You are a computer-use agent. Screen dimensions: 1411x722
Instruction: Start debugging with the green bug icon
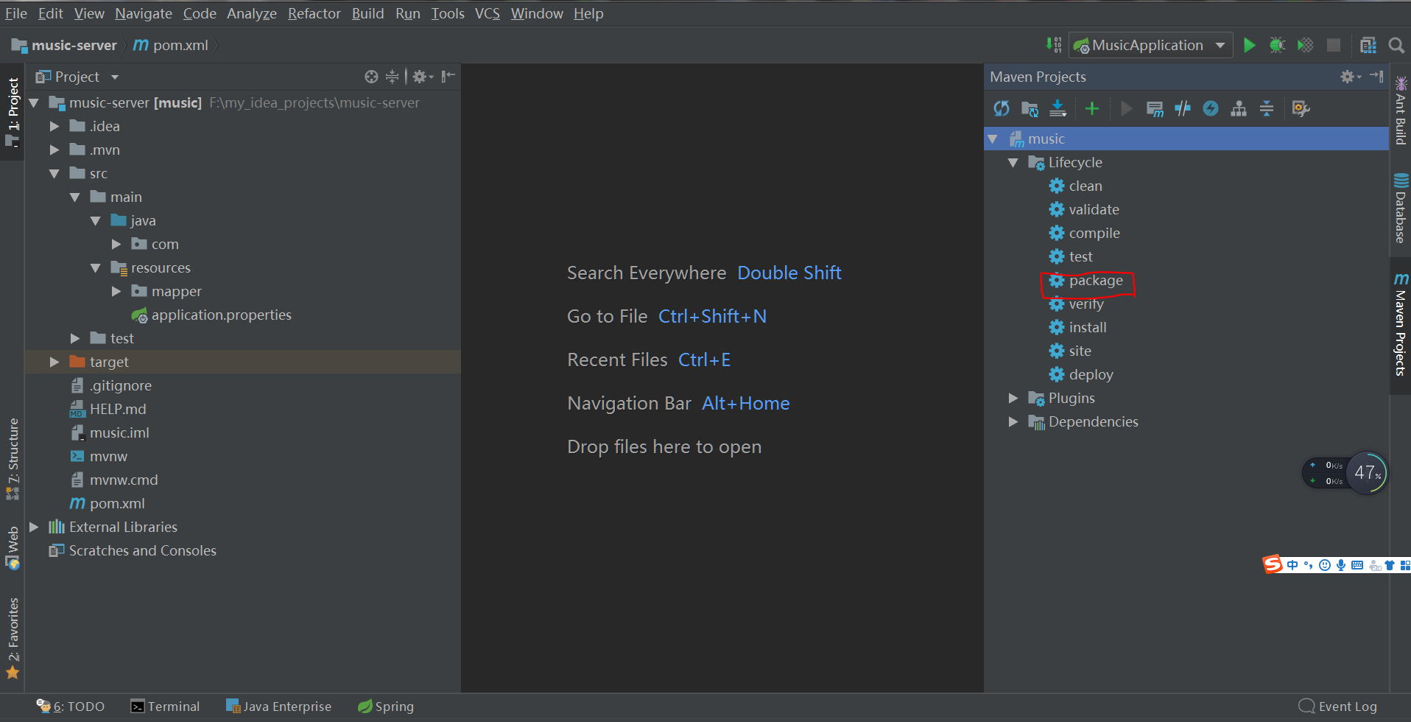(x=1277, y=46)
